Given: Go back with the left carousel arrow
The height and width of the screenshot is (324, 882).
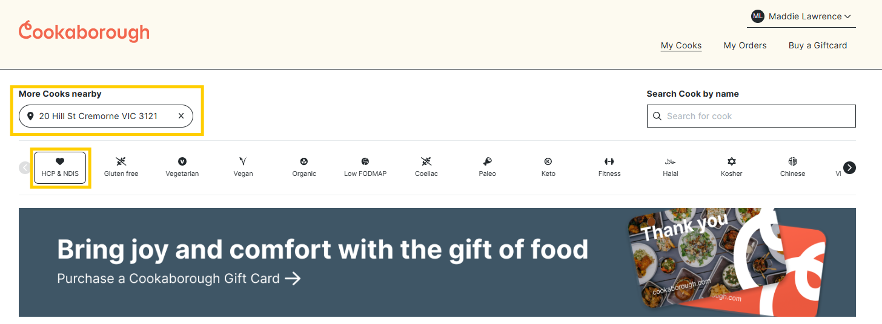Looking at the screenshot, I should pos(25,167).
